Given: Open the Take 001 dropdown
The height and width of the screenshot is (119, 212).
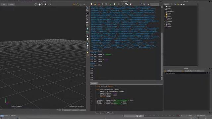Looking at the screenshot, I should (x=14, y=116).
